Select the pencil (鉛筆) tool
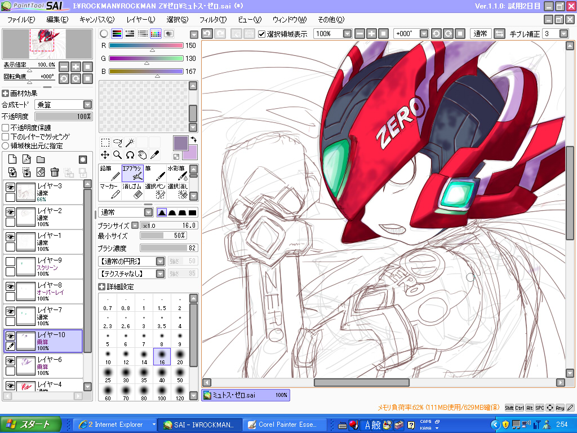Screen dimensions: 577x433 coord(110,173)
